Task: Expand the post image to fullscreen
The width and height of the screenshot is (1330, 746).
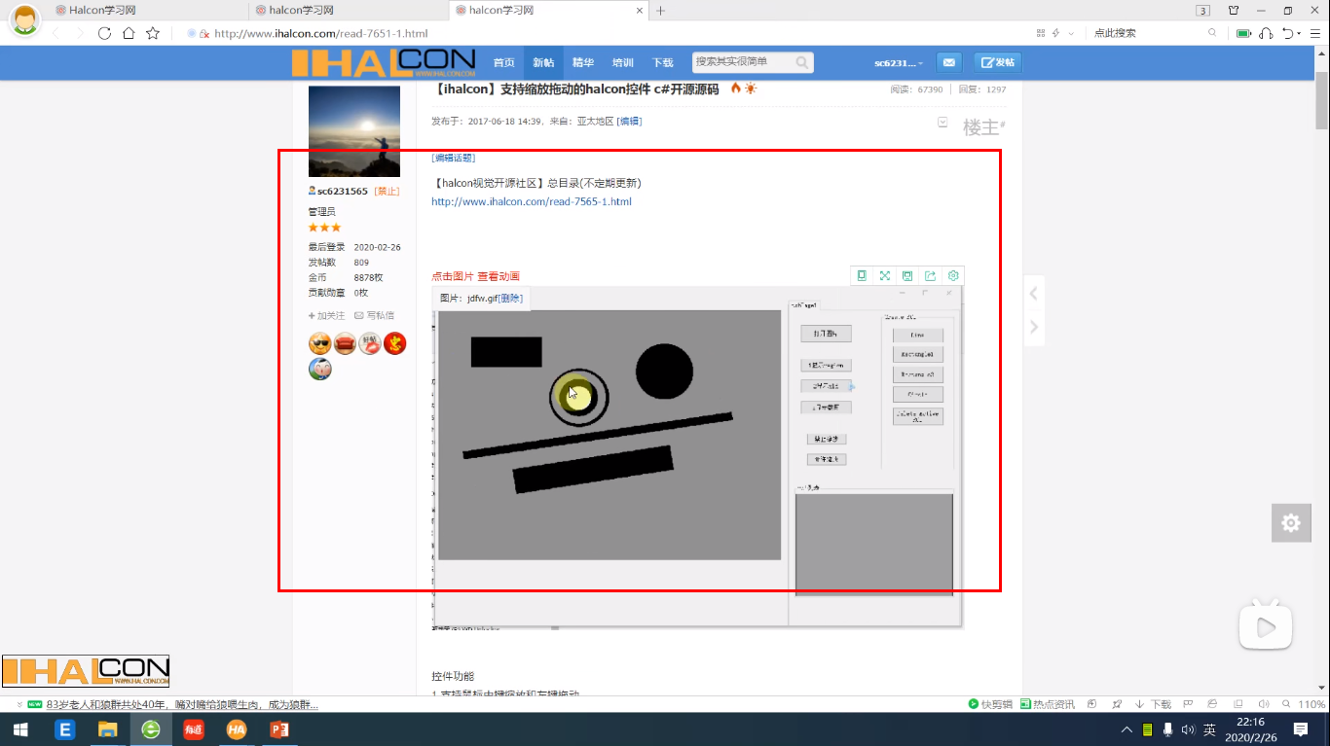Action: 884,275
